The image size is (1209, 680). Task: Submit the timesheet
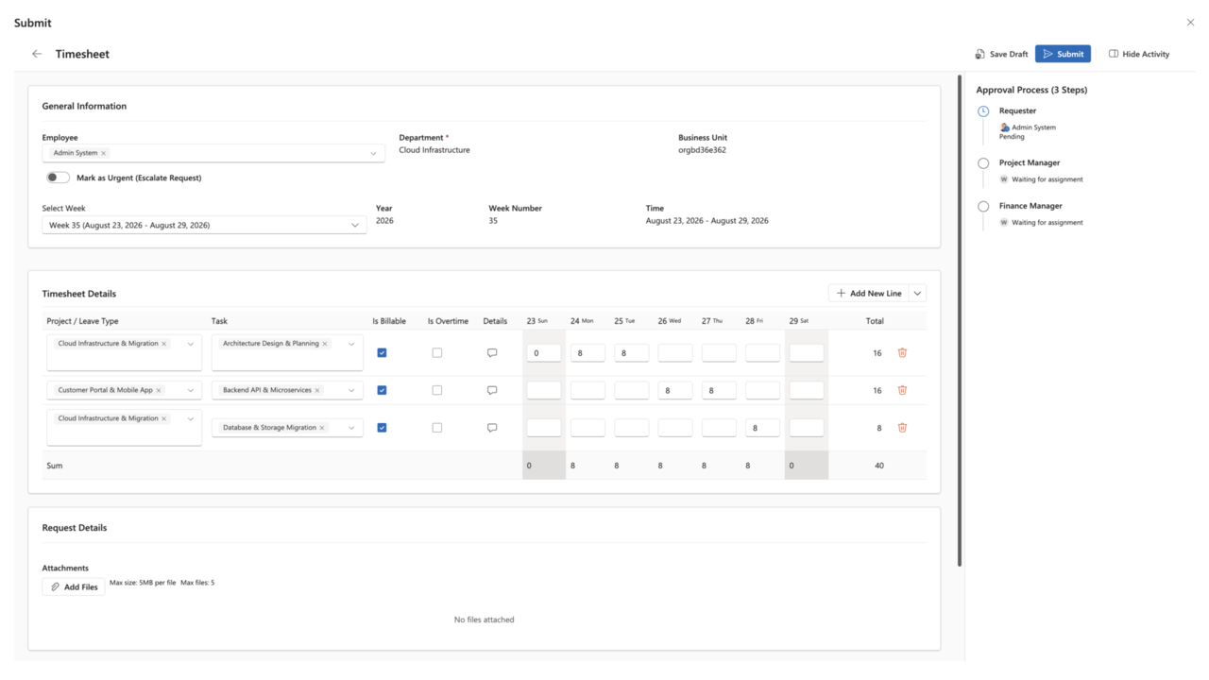[1063, 54]
